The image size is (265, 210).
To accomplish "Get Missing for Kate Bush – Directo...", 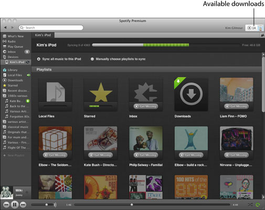I will point(100,155).
